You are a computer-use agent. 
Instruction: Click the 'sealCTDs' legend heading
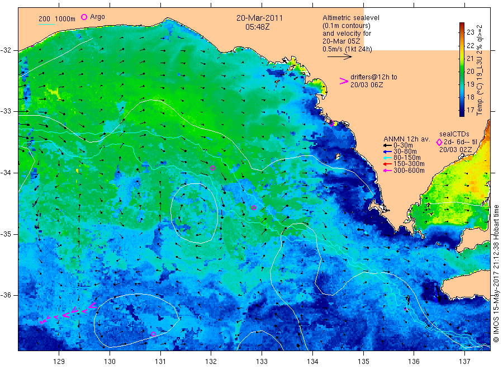pos(454,134)
